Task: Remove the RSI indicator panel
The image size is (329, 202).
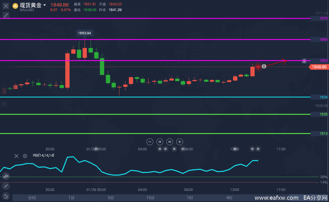Action: click(16, 156)
